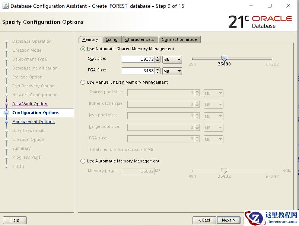Open the SGA size MB unit dropdown
Image resolution: width=299 pixels, height=226 pixels.
172,59
